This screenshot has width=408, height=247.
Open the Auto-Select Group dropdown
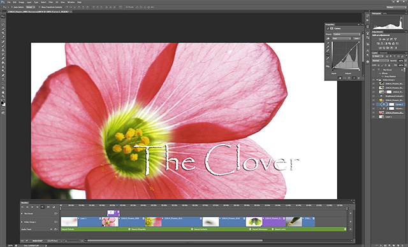pyautogui.click(x=31, y=7)
